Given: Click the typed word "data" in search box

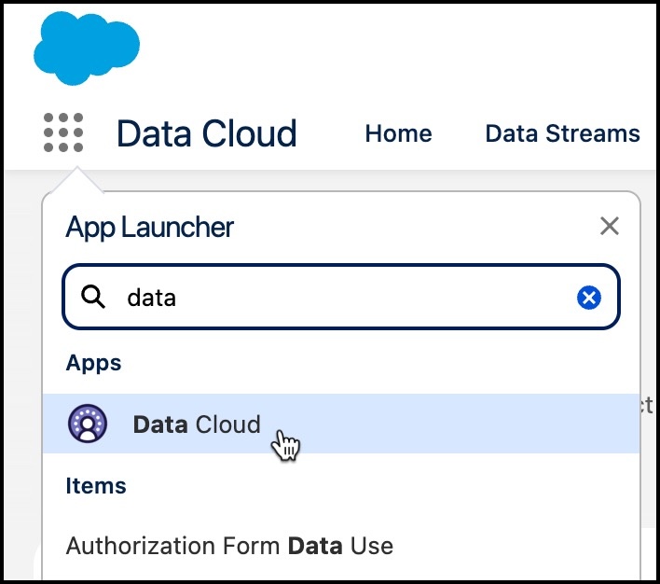Looking at the screenshot, I should coord(151,298).
